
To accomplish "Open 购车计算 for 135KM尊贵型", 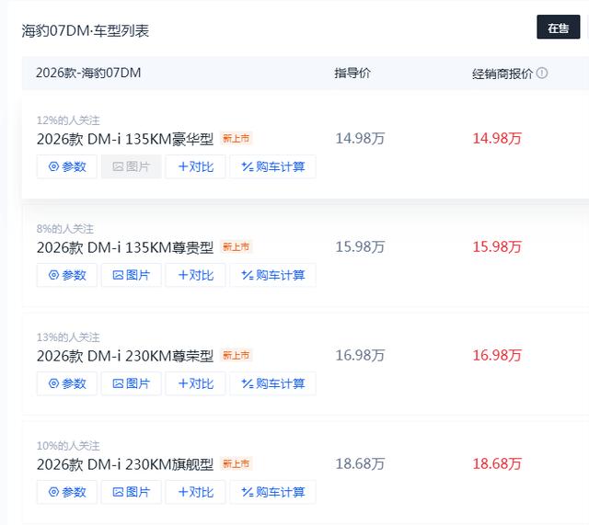I will [x=272, y=275].
